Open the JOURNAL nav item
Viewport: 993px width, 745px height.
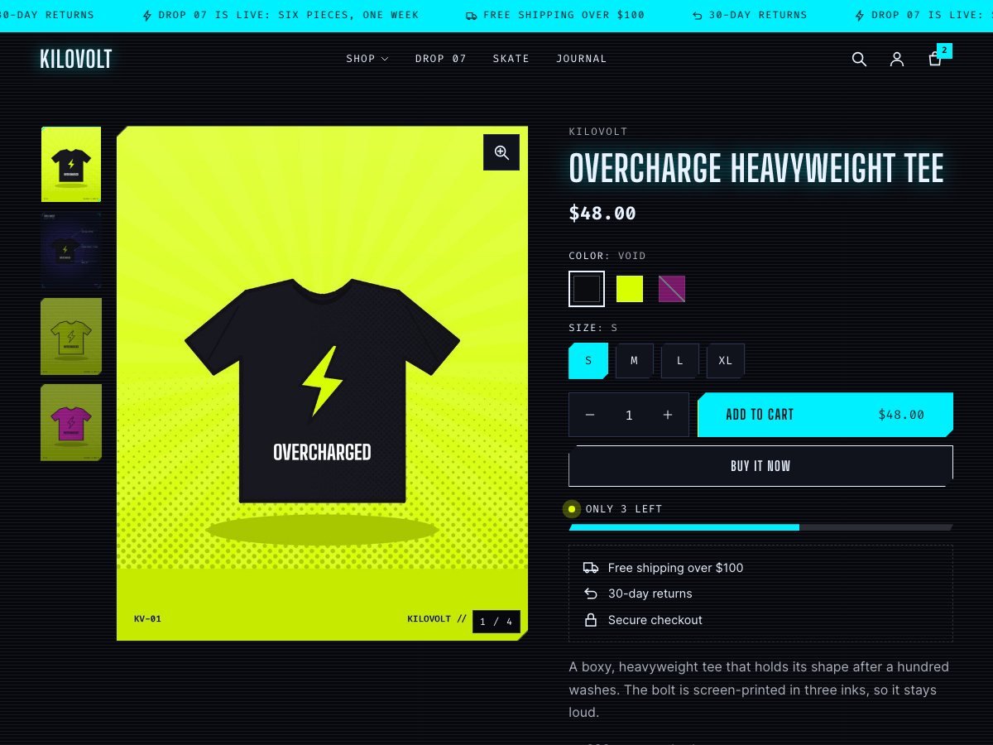coord(582,59)
